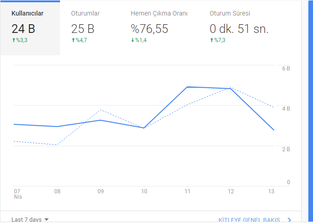Click the 0 dk. 51 sn. value
This screenshot has height=223, width=313.
[239, 29]
